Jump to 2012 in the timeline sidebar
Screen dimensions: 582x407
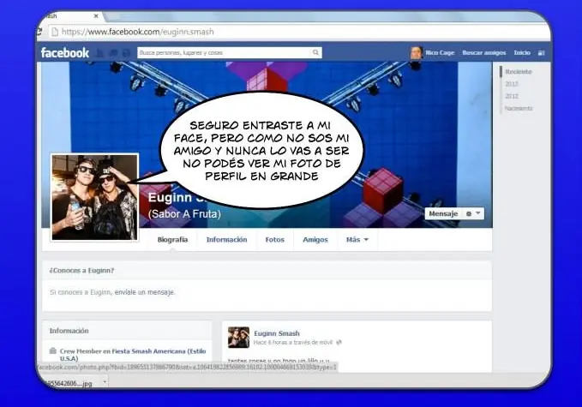[512, 96]
